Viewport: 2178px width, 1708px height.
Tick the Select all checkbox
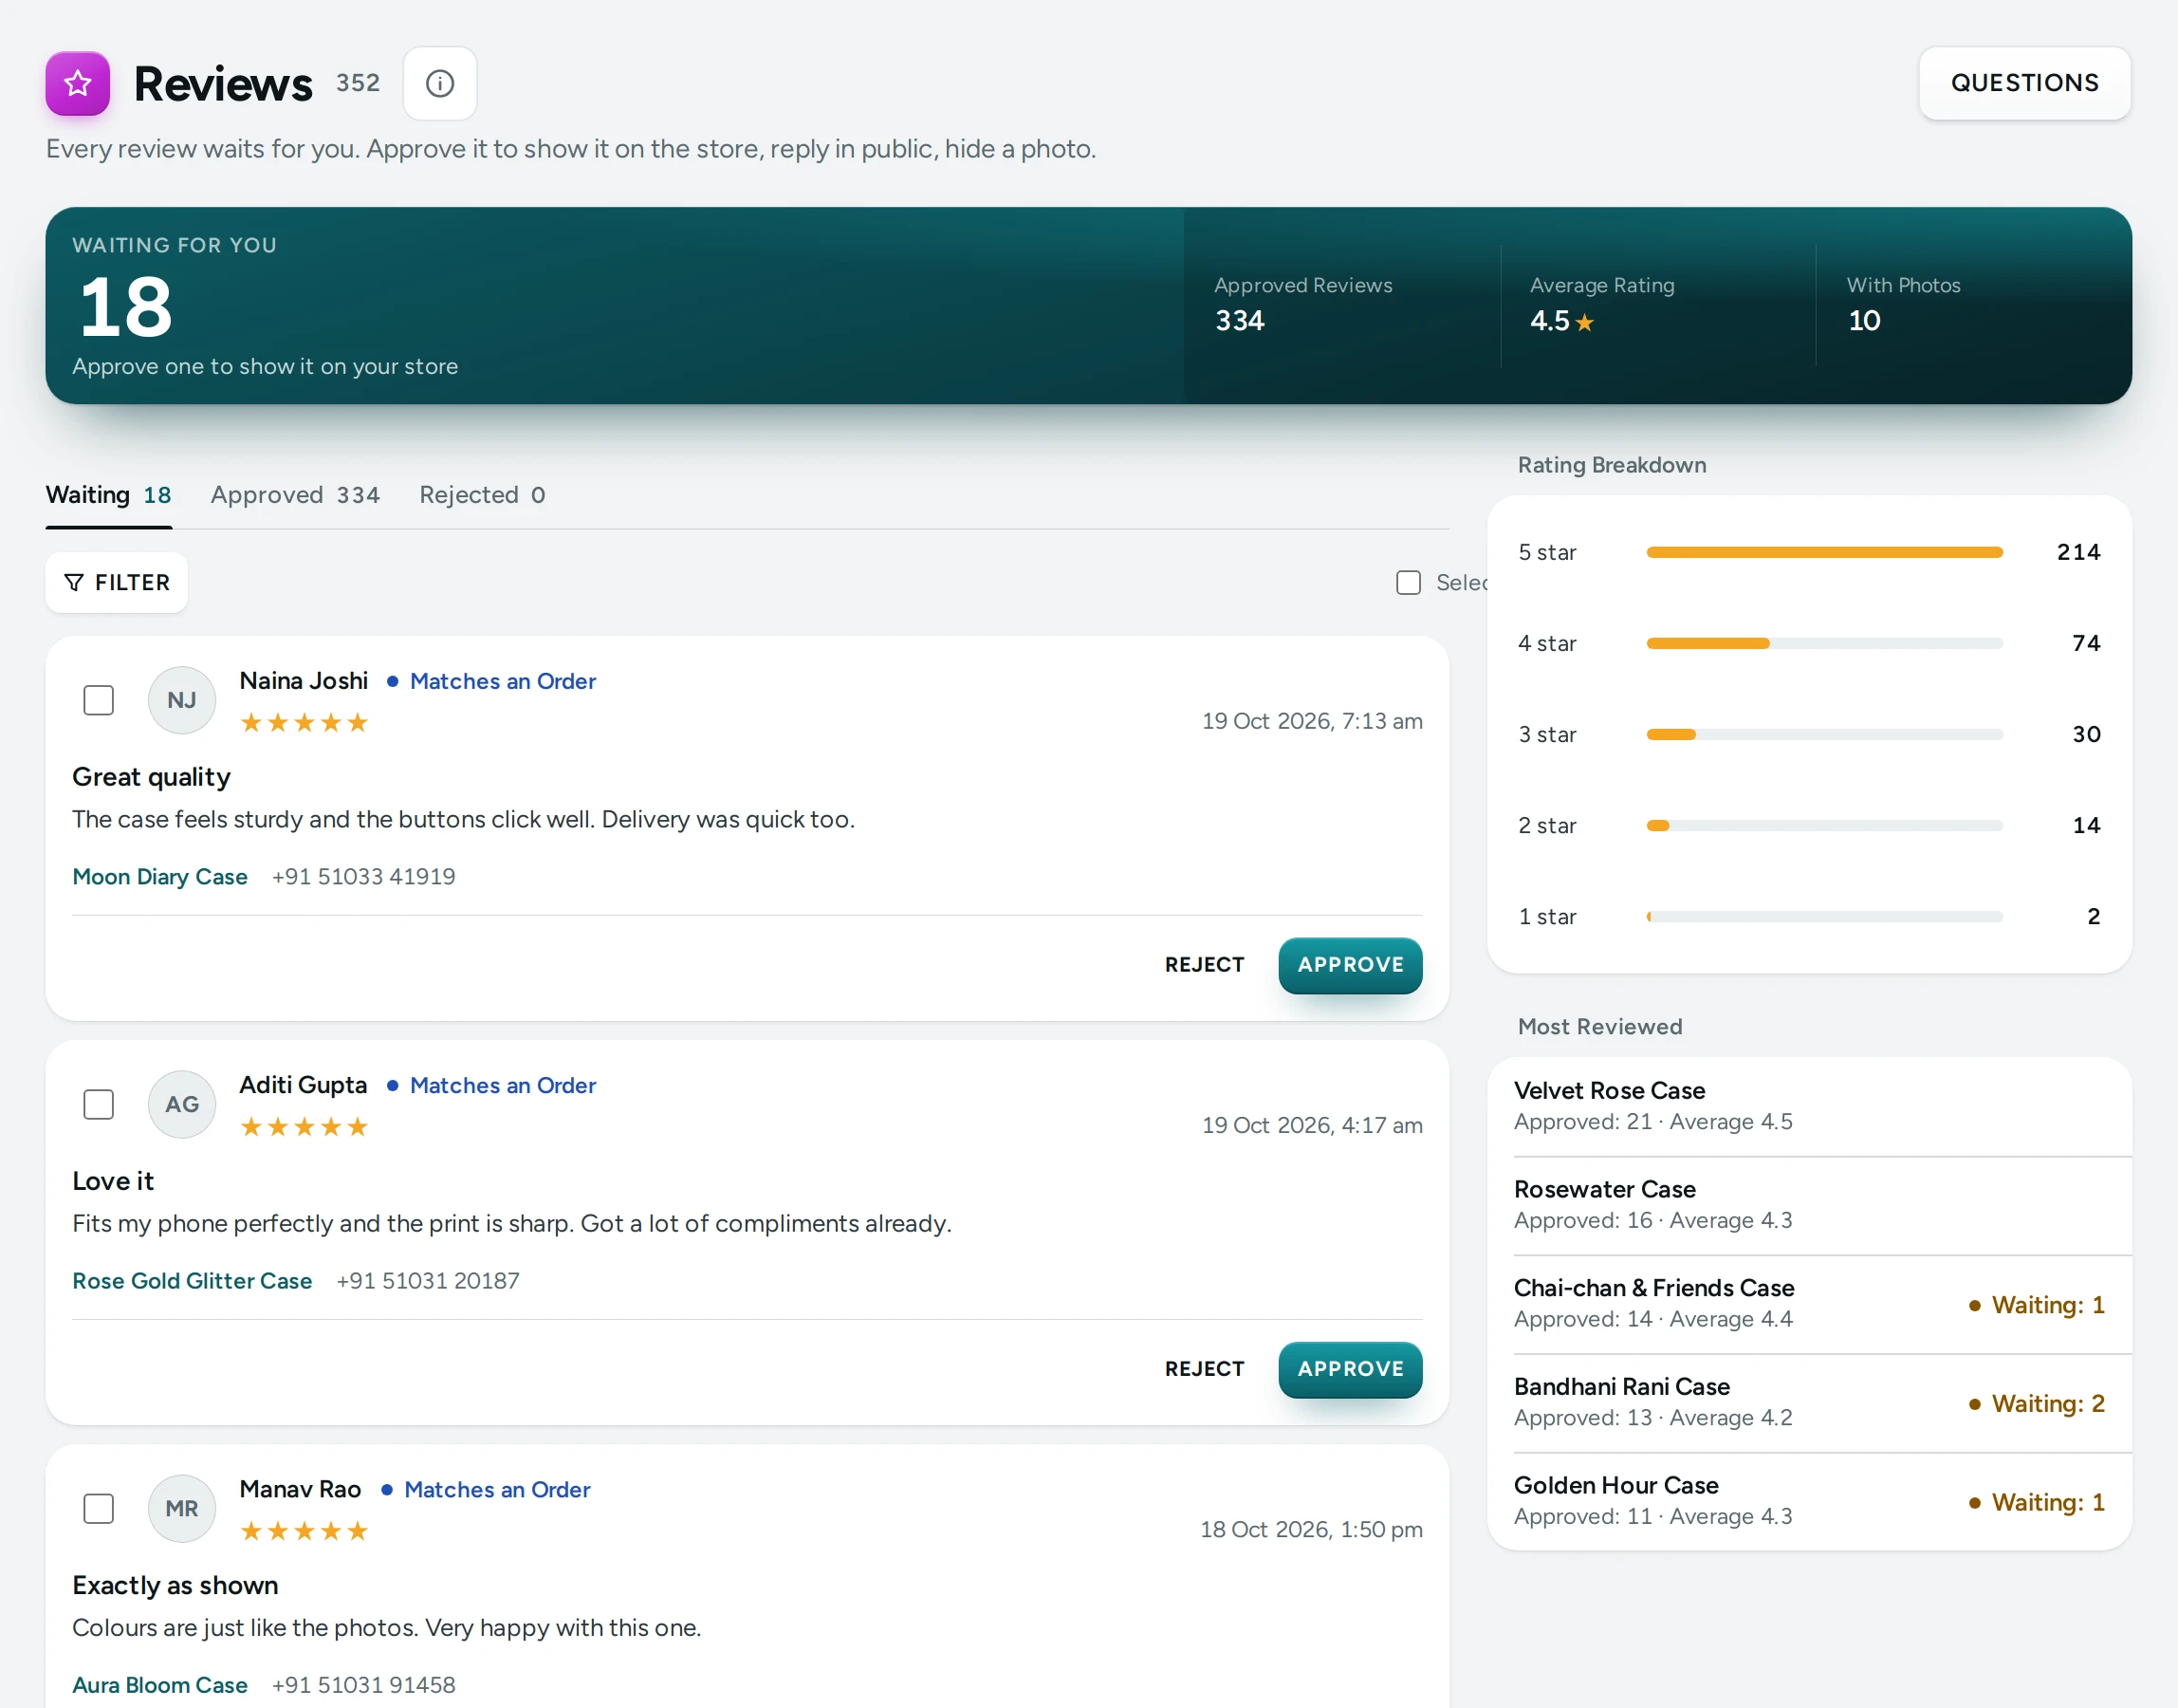coord(1409,582)
